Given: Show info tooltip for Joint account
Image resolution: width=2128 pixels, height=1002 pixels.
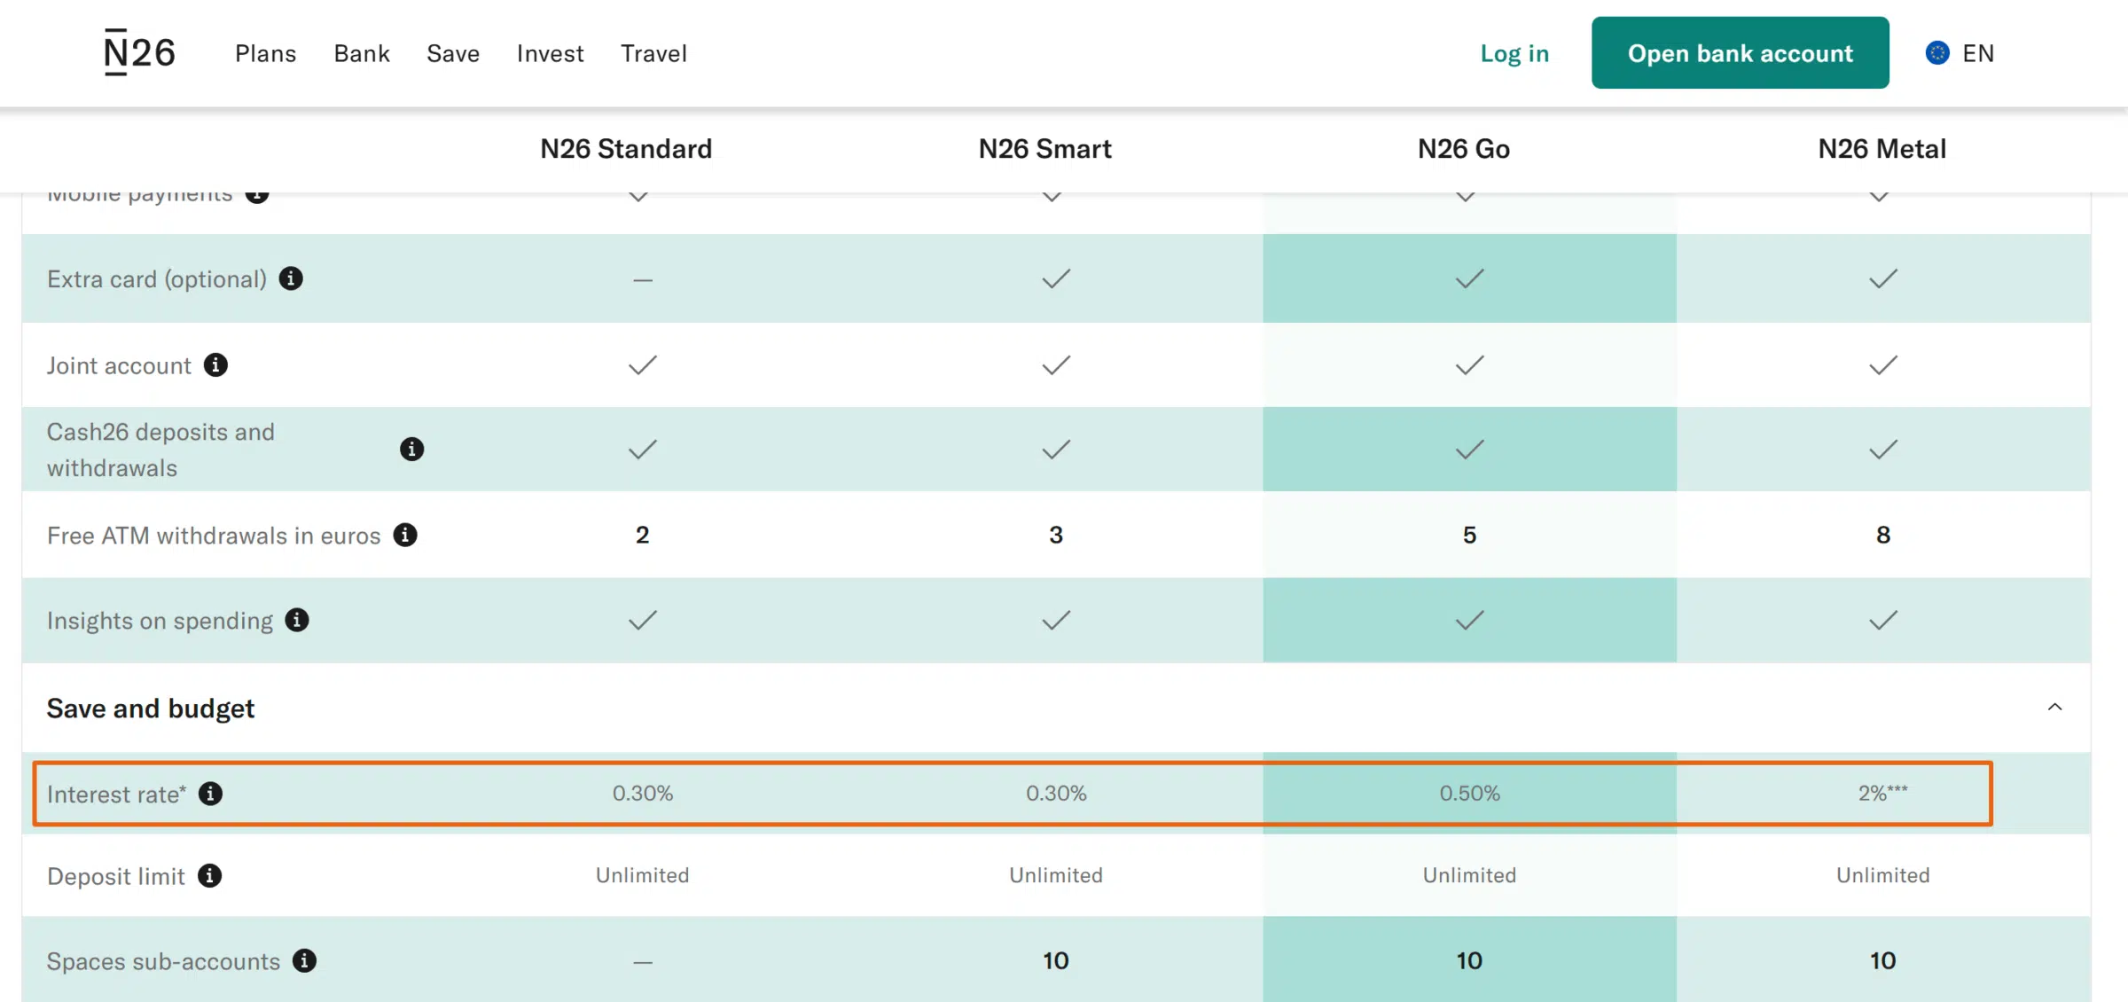Looking at the screenshot, I should [215, 364].
